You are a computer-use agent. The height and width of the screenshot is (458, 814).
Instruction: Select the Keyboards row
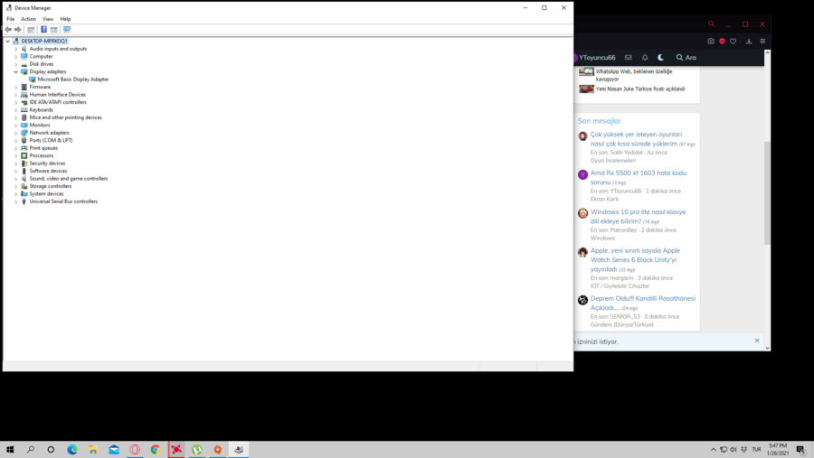click(41, 110)
